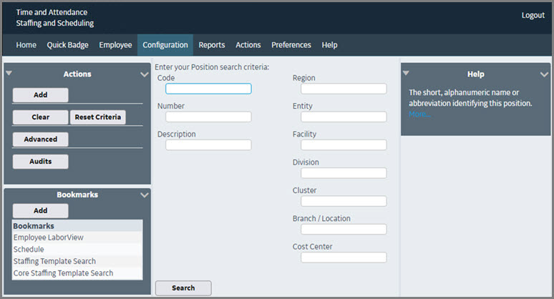This screenshot has width=554, height=299.
Task: Open Advanced search options
Action: (41, 139)
